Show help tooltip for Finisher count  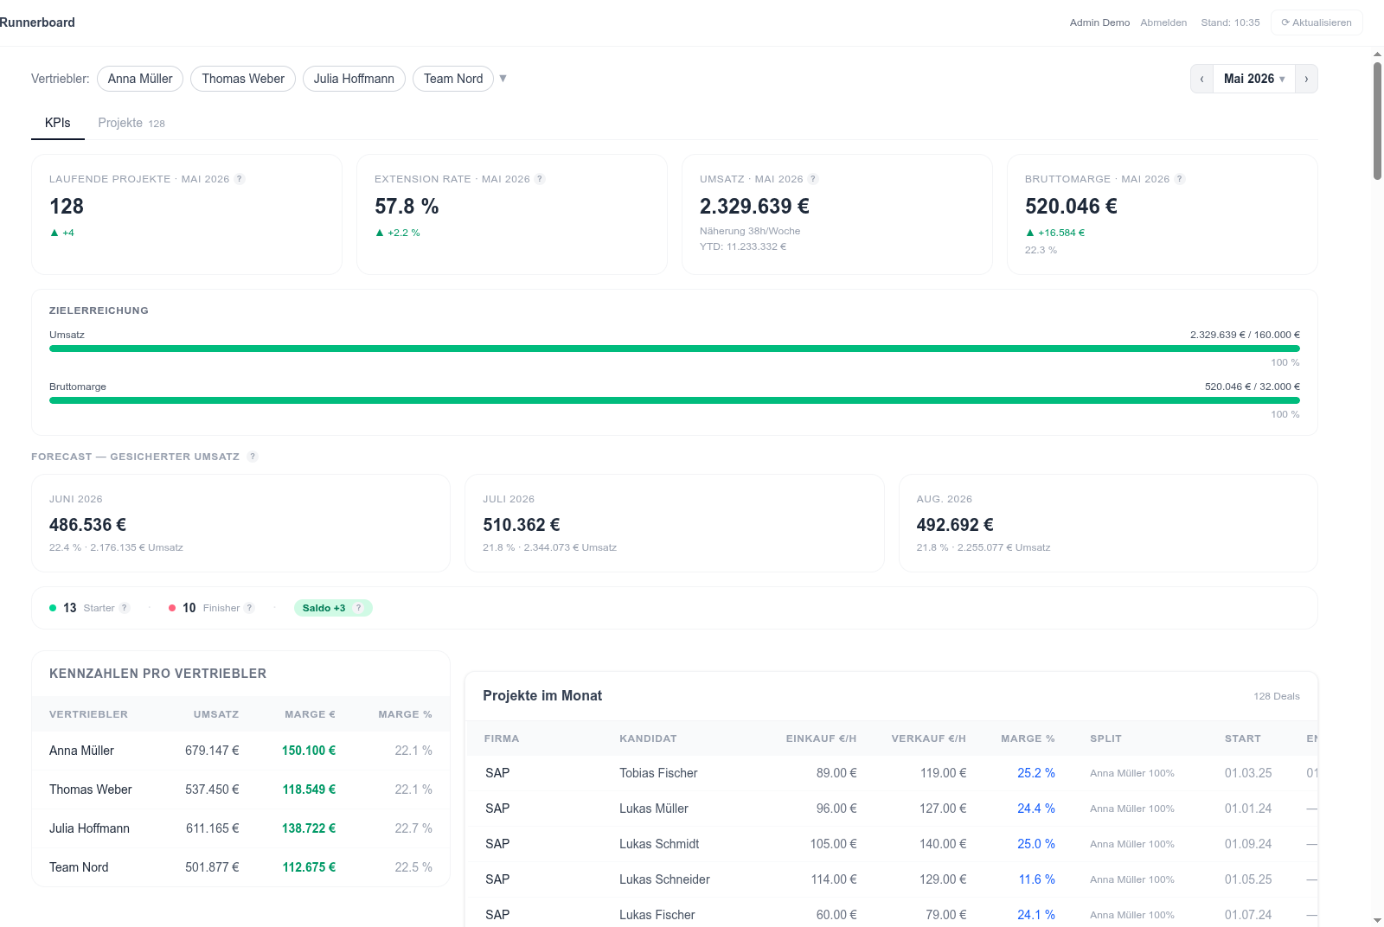coord(250,608)
